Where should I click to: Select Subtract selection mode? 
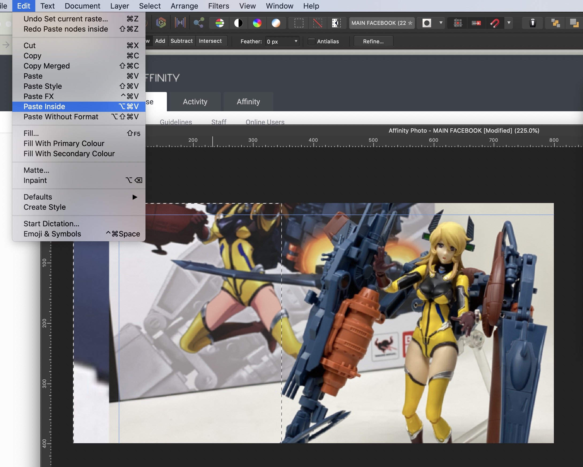[x=181, y=41]
